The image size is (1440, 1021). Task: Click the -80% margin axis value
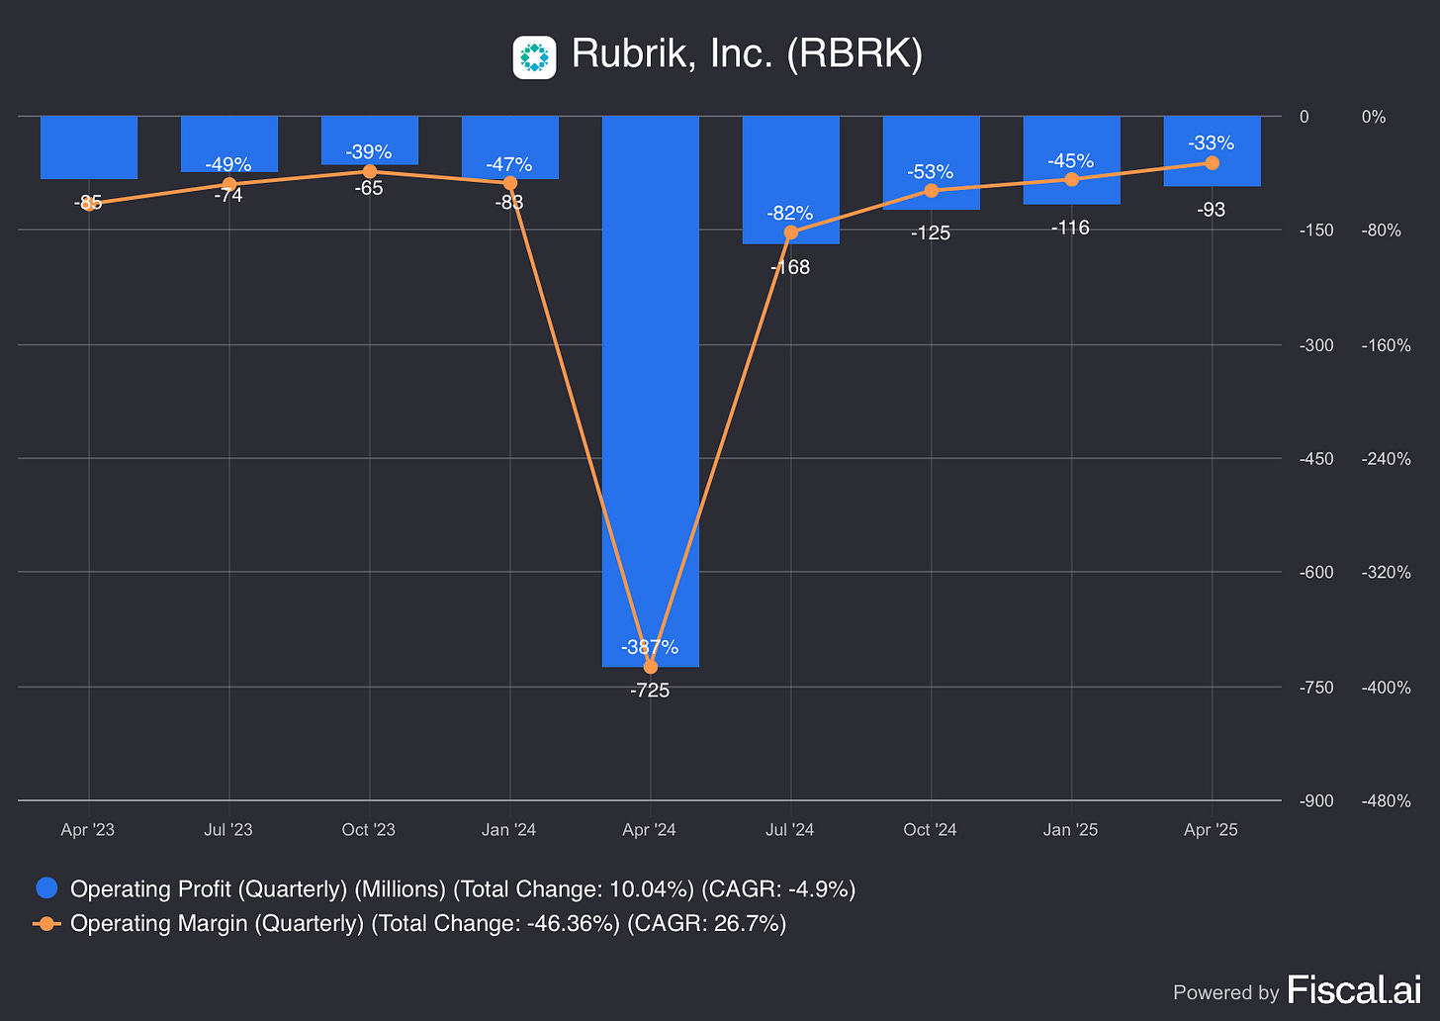click(x=1382, y=231)
